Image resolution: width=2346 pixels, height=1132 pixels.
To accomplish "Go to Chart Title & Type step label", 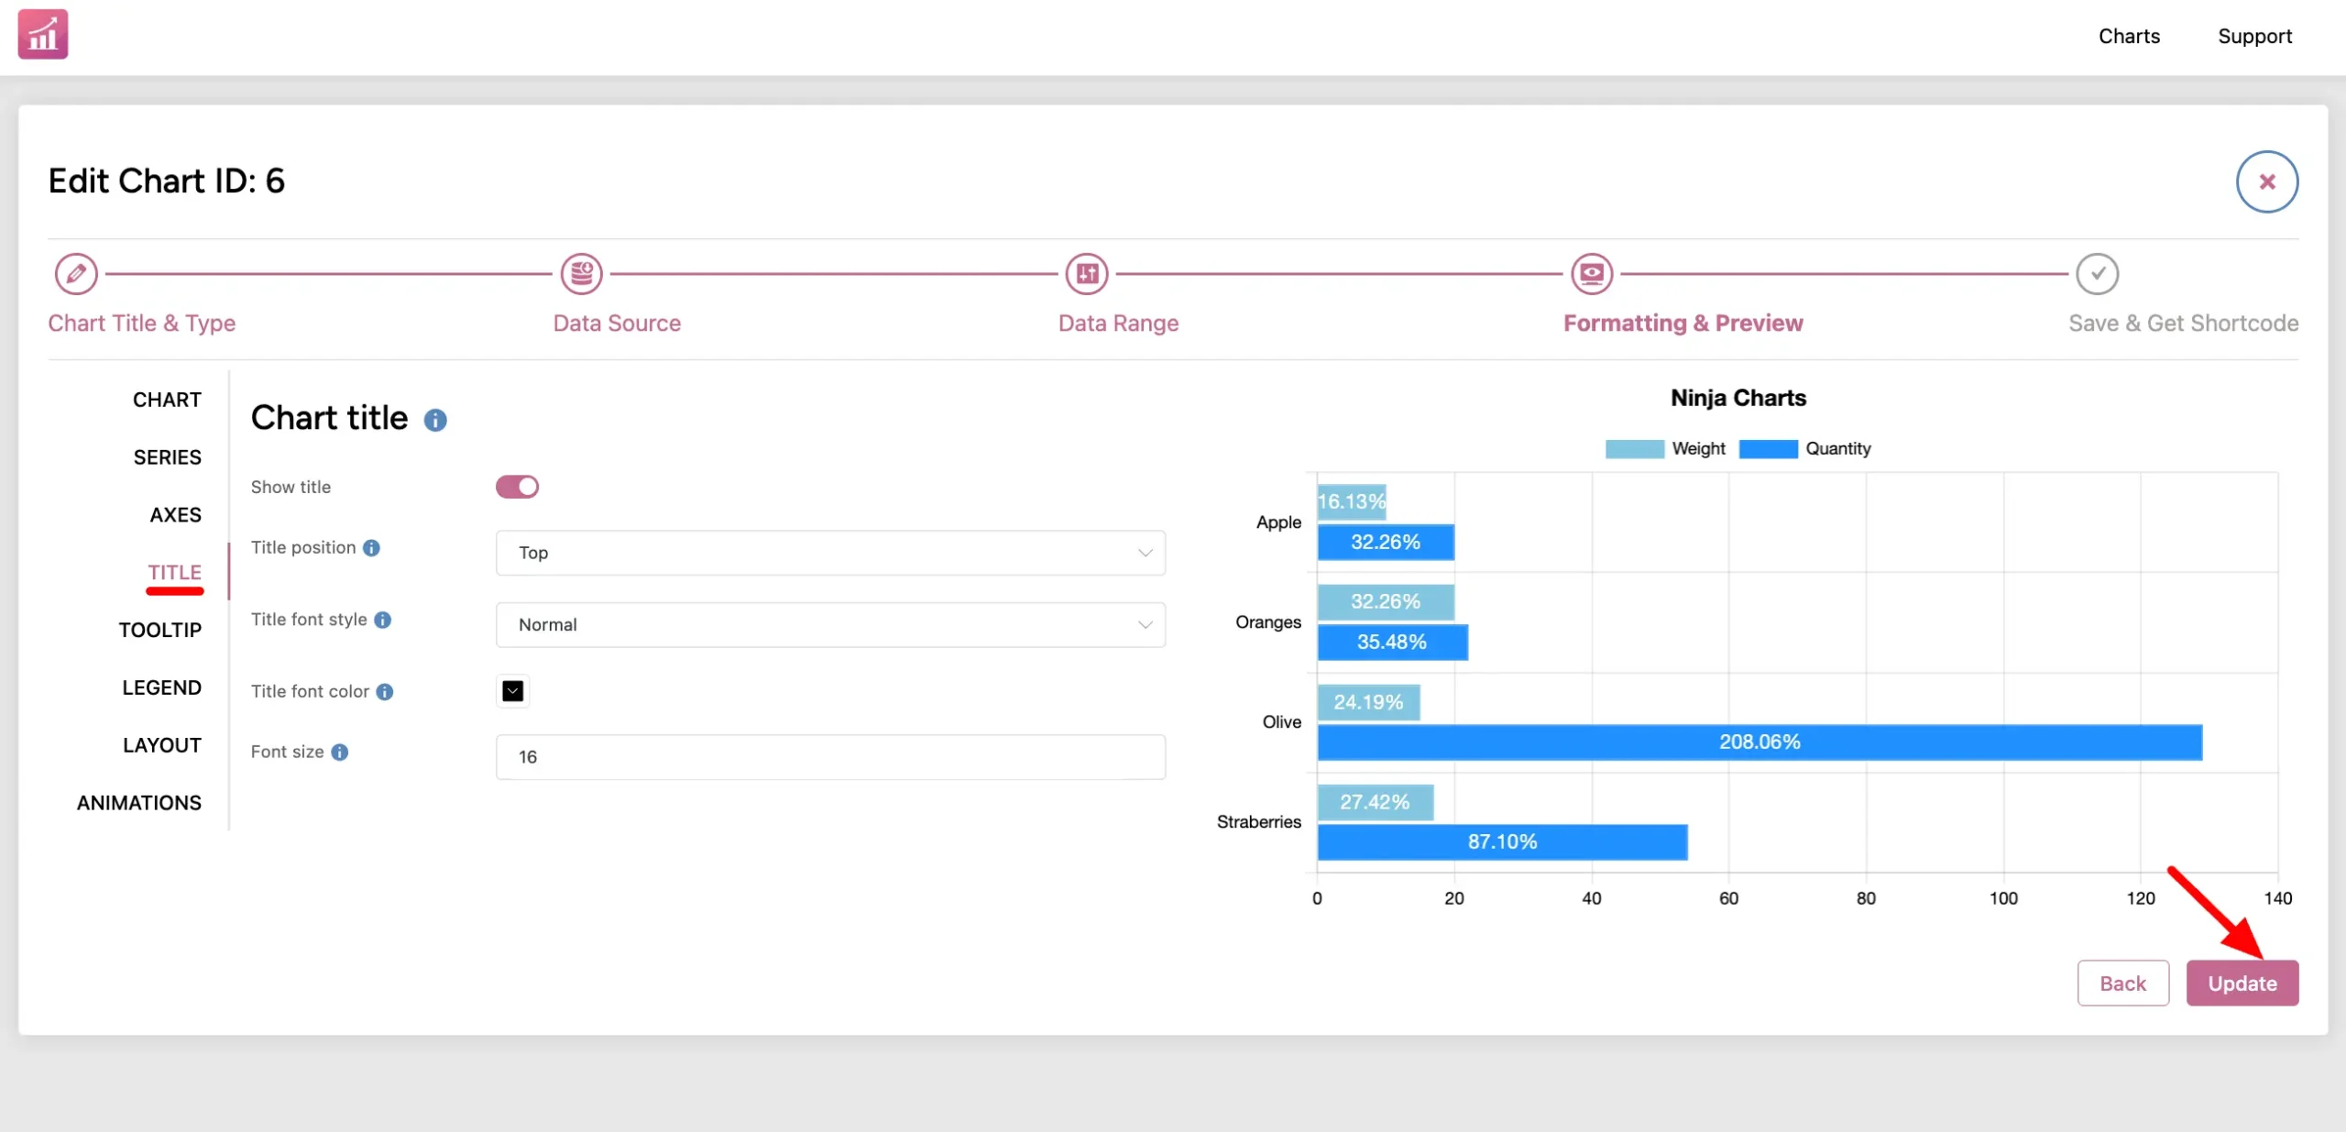I will pos(141,324).
